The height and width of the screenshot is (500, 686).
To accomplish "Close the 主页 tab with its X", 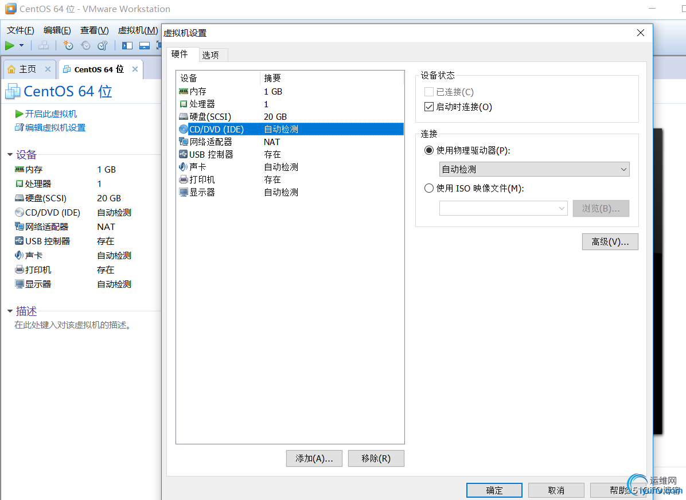I will (48, 69).
